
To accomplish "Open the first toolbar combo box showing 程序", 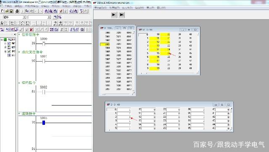I will 15,17.
